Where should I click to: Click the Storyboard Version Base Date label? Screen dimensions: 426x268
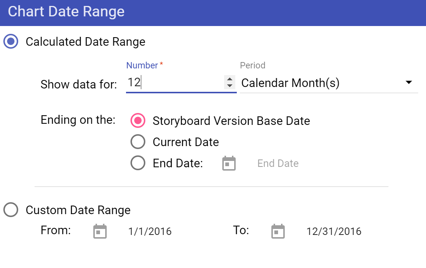tap(231, 121)
